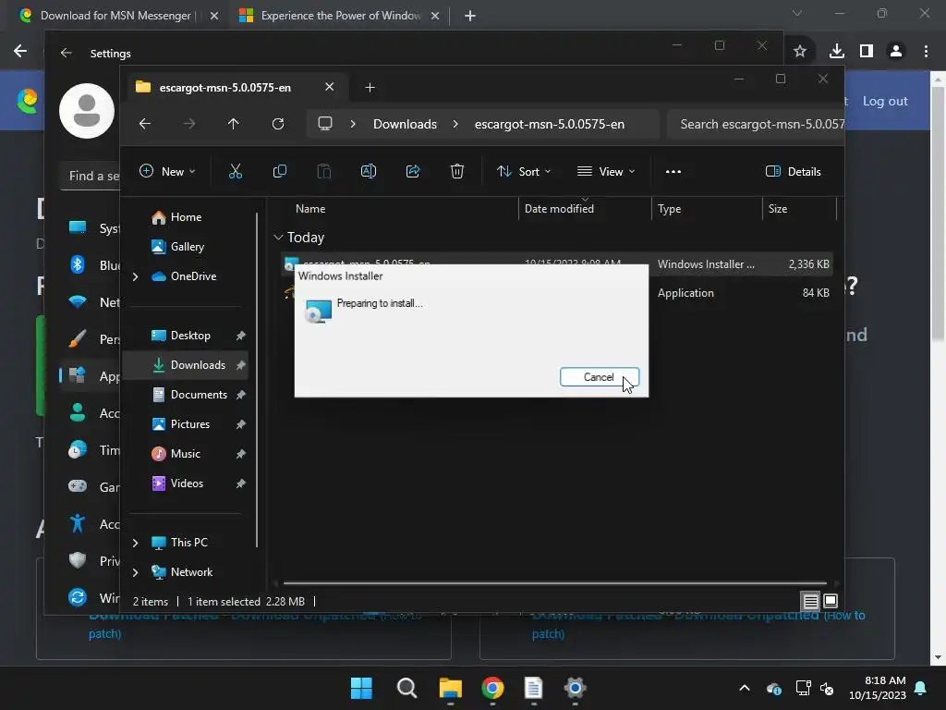This screenshot has height=710, width=946.
Task: Switch to large thumbnails view icon in status bar
Action: [831, 601]
